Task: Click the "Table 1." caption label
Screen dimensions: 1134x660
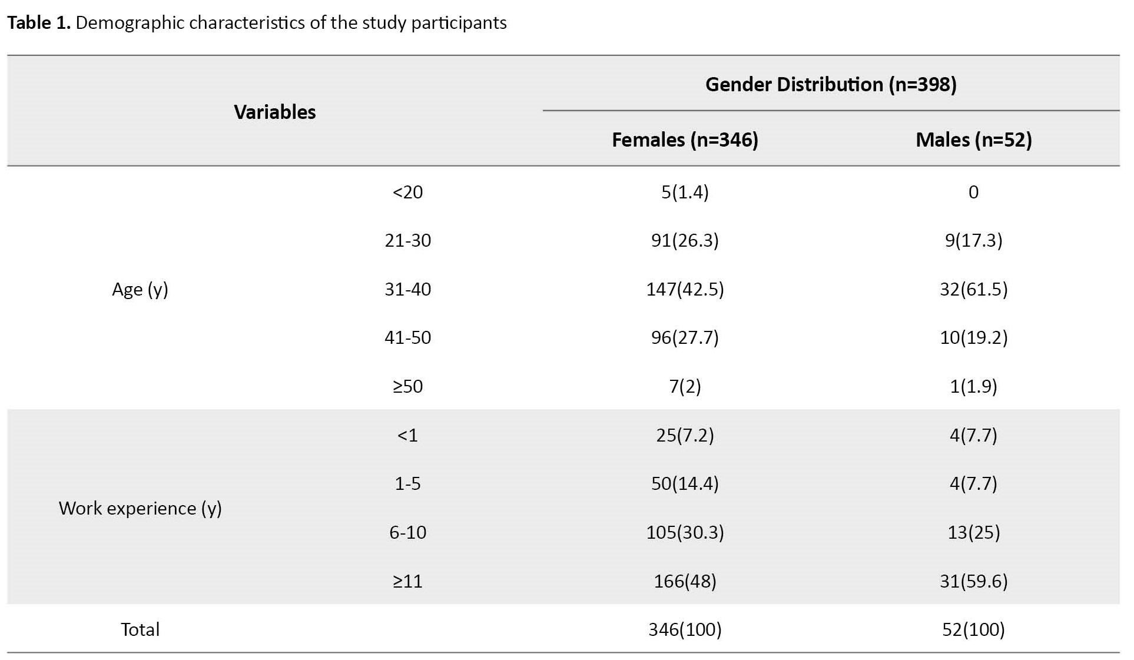Action: [39, 23]
